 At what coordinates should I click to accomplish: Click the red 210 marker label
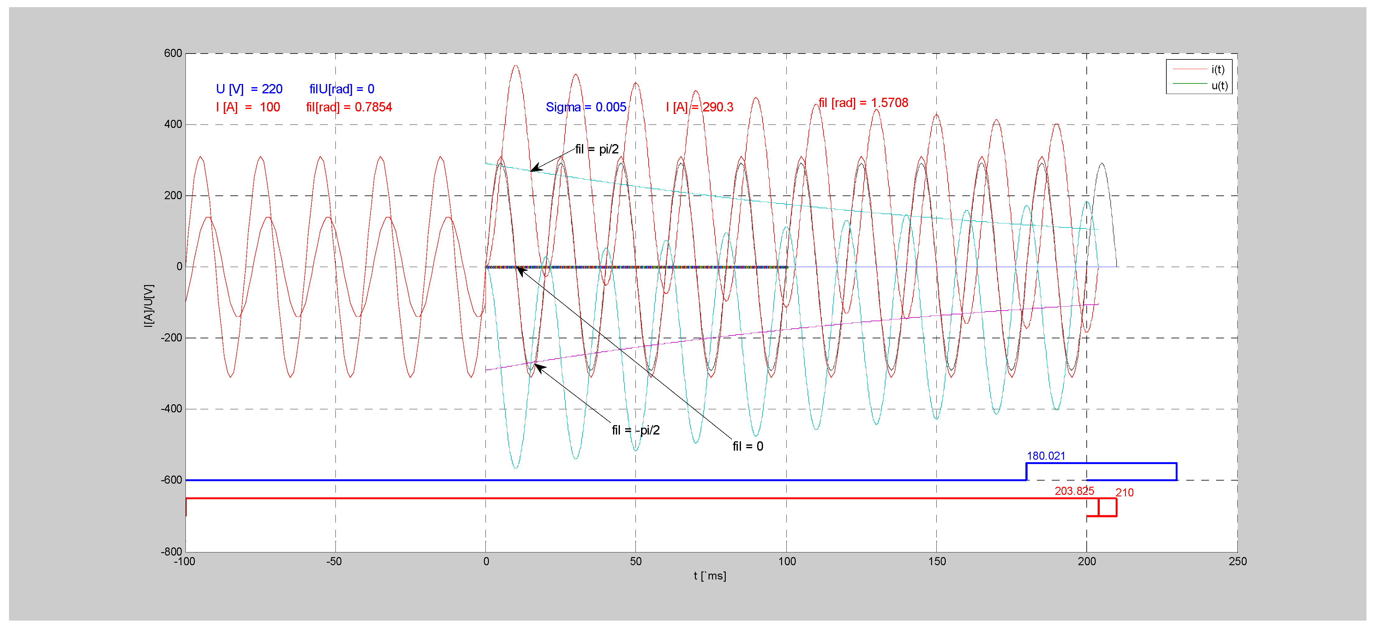tap(1124, 493)
